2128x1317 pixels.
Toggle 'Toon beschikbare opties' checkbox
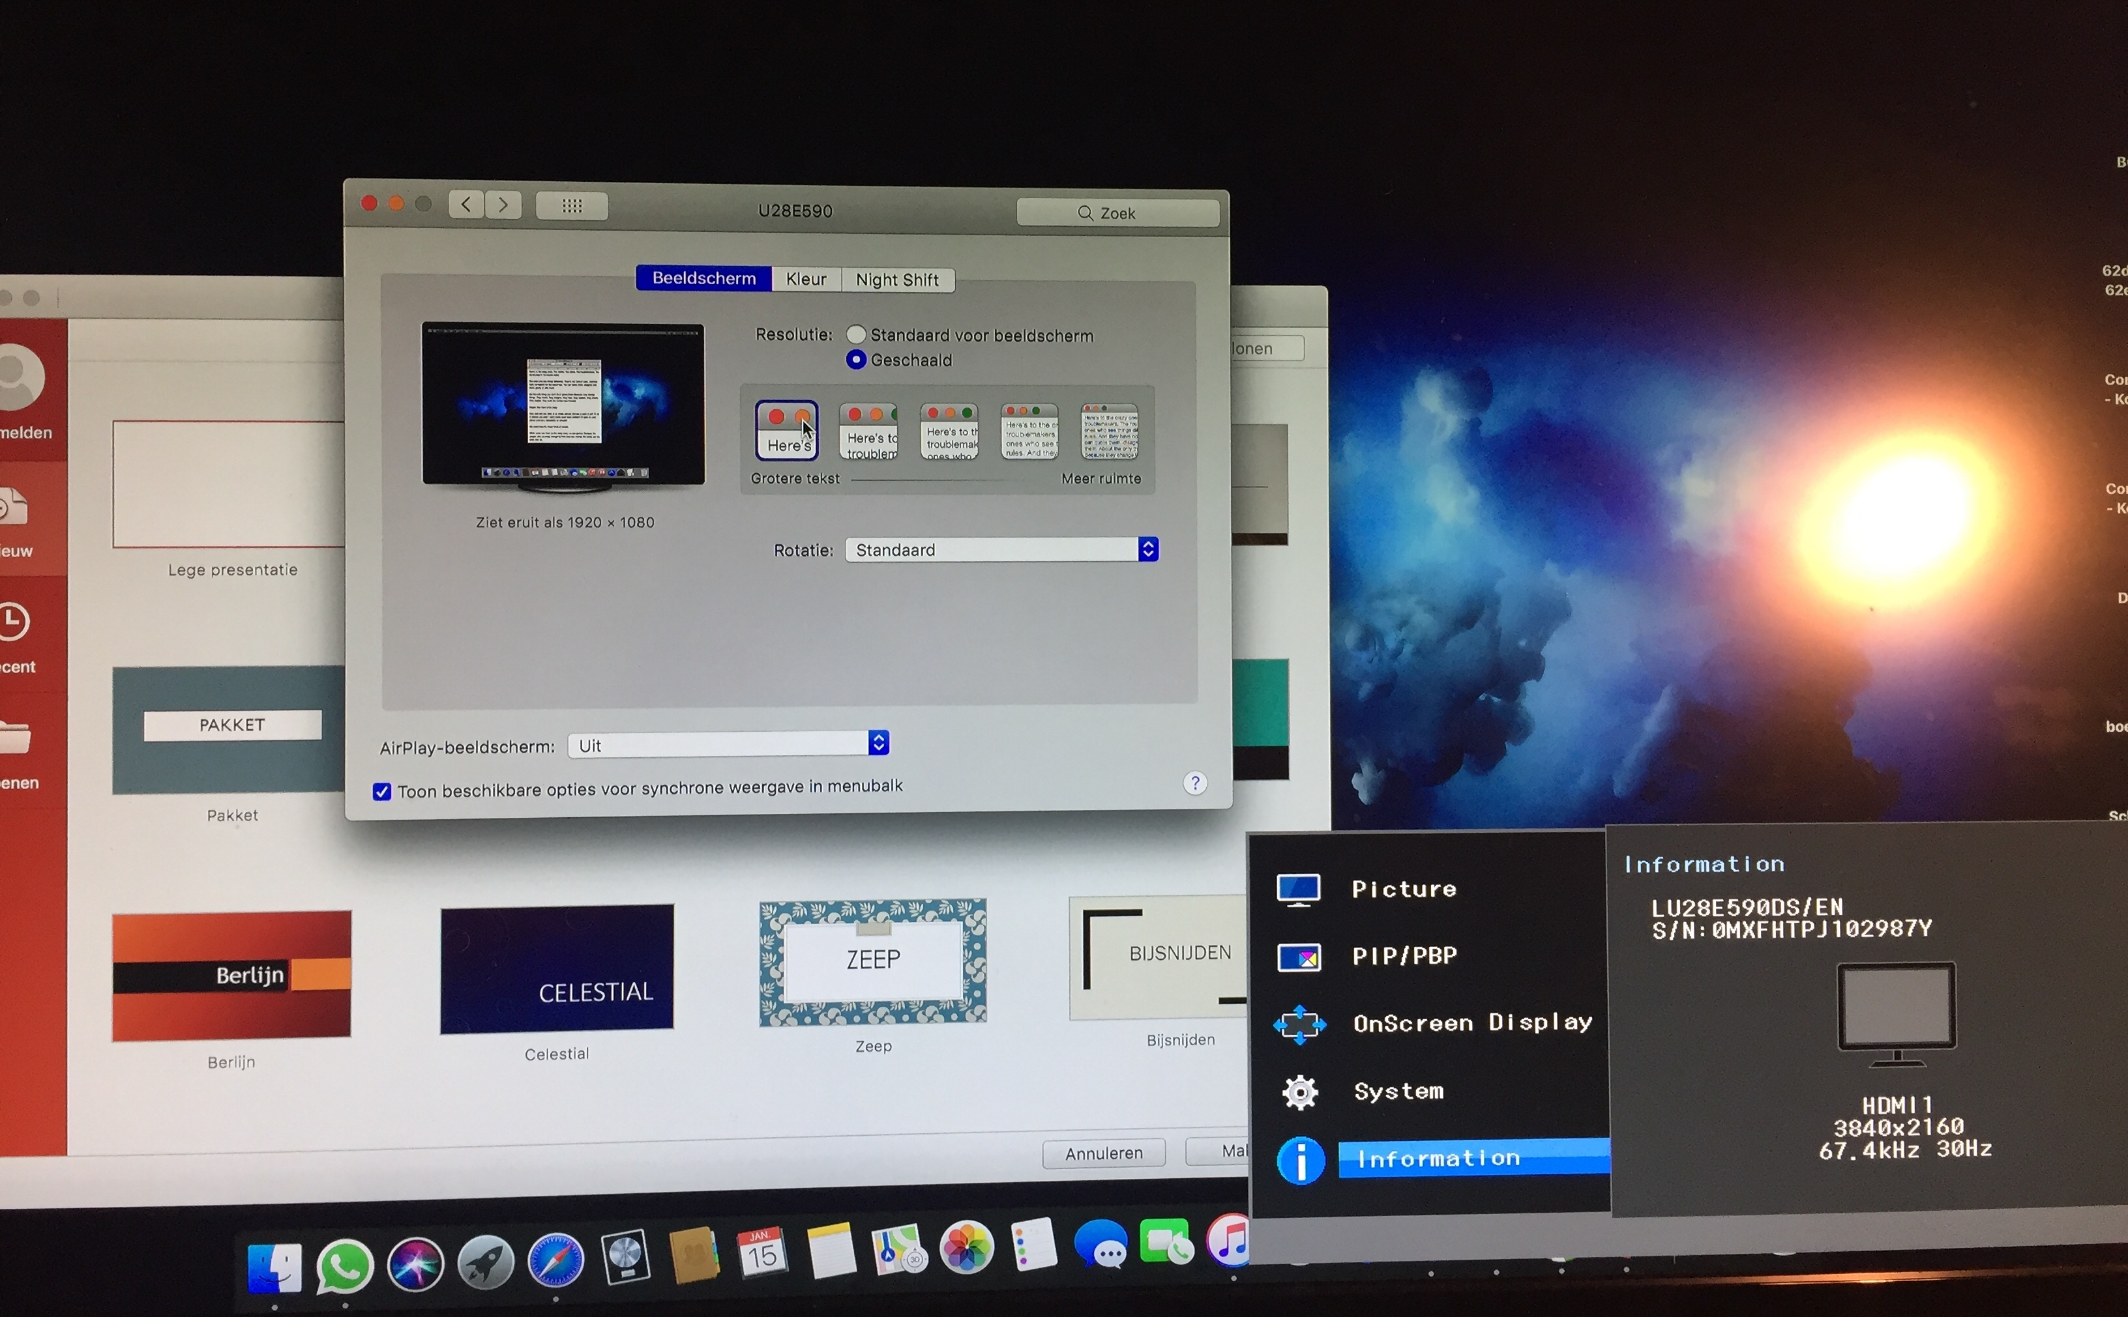(x=381, y=791)
